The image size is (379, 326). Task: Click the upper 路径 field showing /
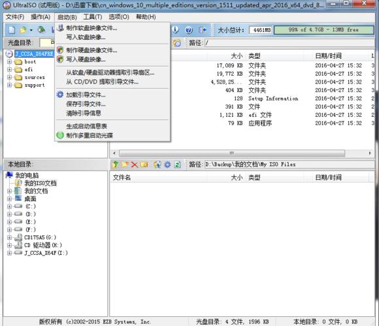289,43
